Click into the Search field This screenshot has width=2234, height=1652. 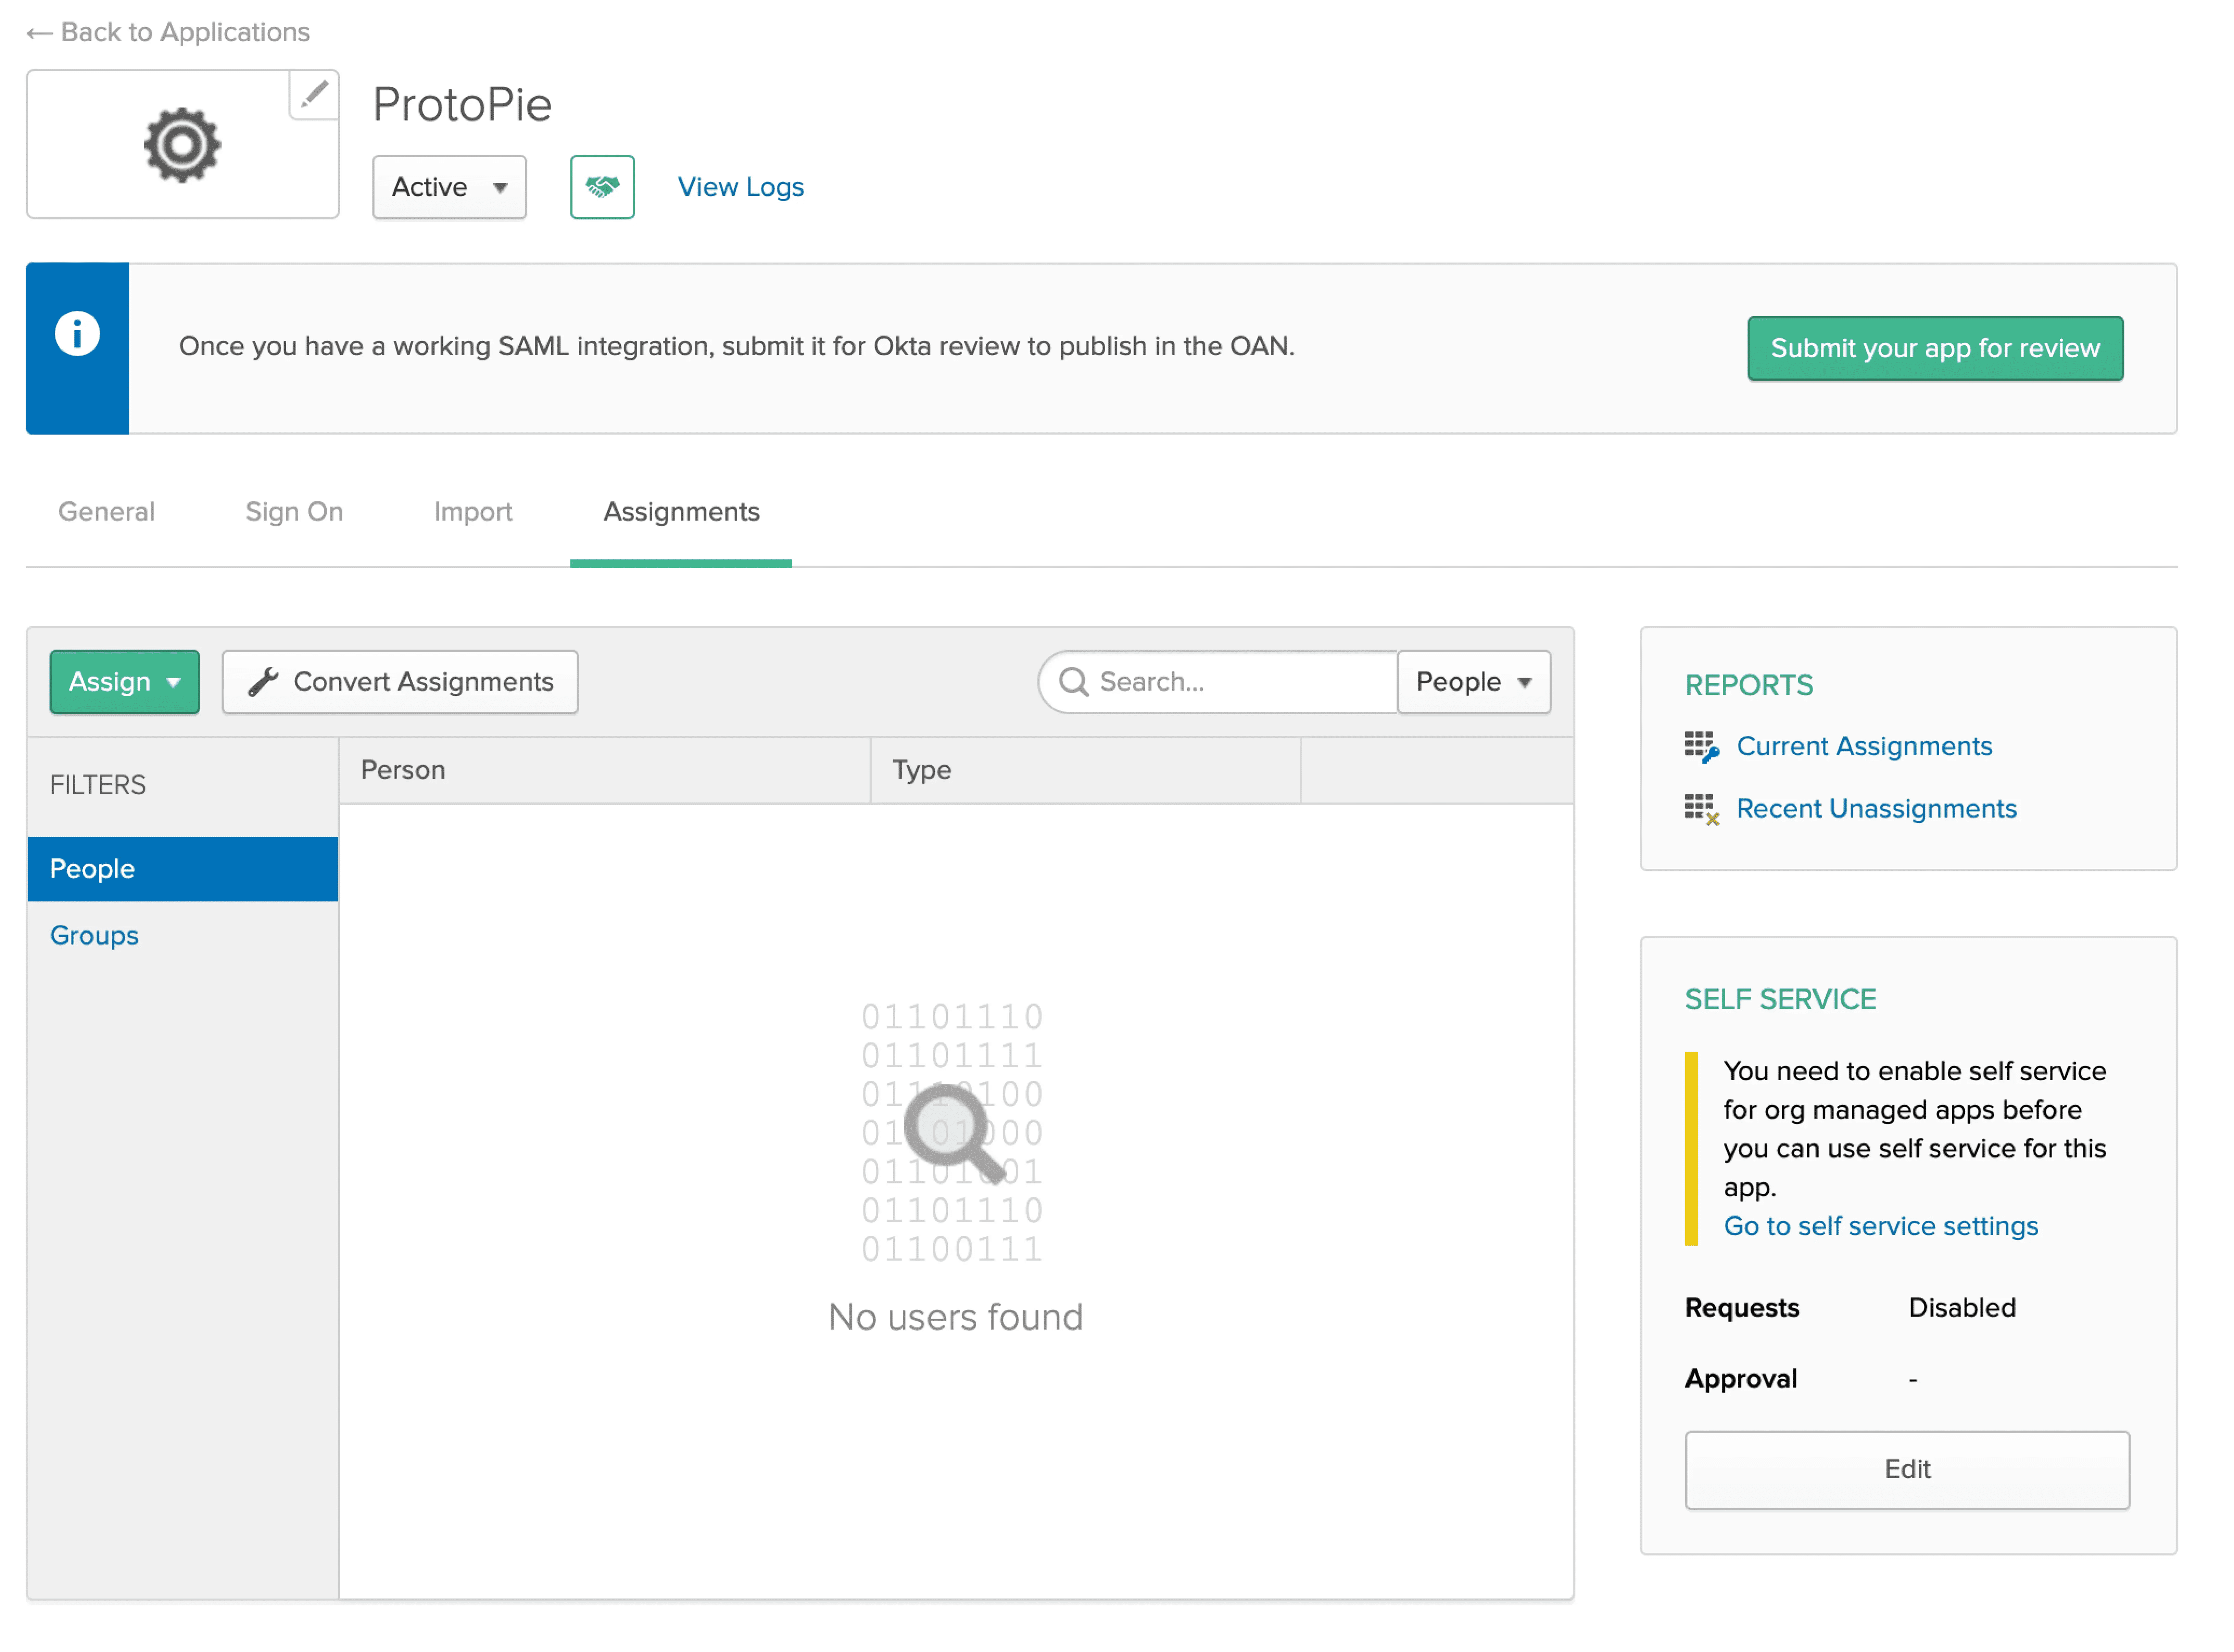tap(1240, 682)
